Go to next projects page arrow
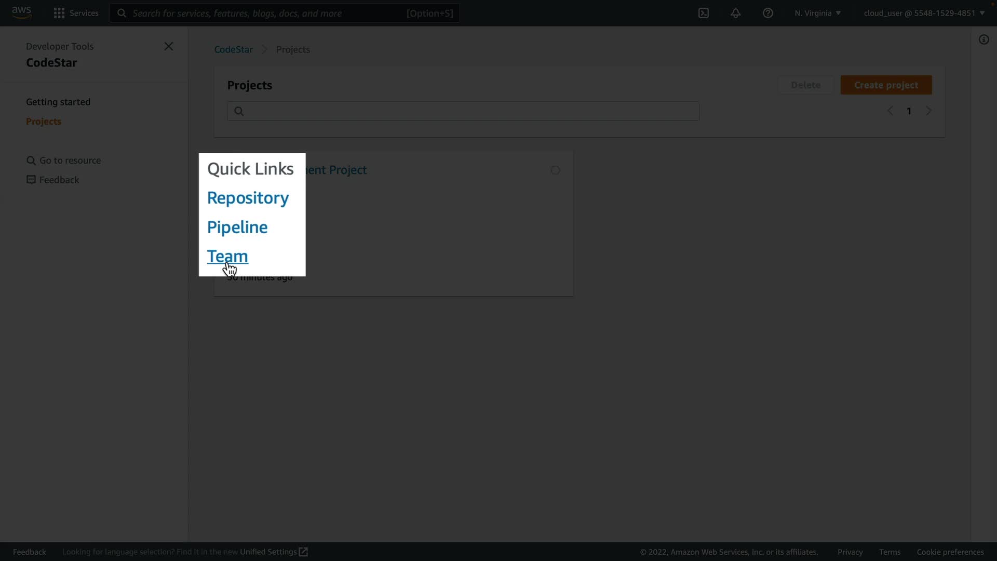 click(x=929, y=111)
